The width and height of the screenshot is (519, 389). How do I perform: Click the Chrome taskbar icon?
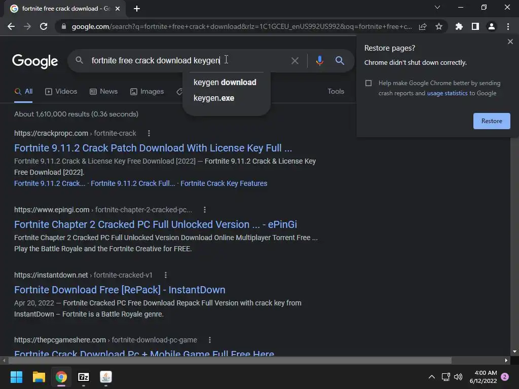(x=61, y=377)
